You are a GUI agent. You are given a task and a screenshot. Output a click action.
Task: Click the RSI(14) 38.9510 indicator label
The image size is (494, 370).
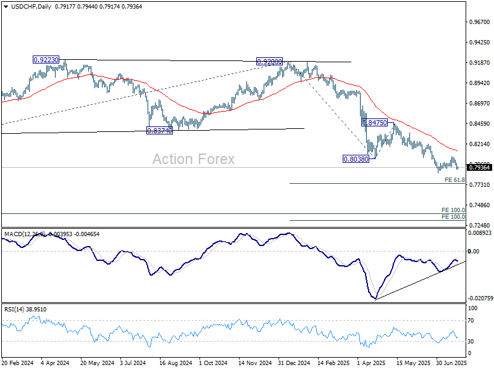pyautogui.click(x=25, y=310)
